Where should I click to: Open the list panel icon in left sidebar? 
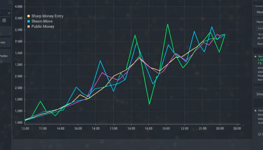(4, 21)
